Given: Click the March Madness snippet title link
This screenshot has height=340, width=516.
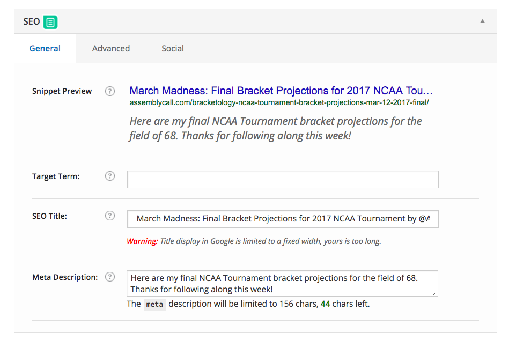Looking at the screenshot, I should coord(281,91).
